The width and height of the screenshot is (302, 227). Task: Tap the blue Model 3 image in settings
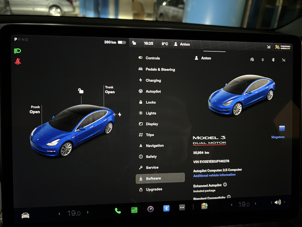(x=241, y=95)
